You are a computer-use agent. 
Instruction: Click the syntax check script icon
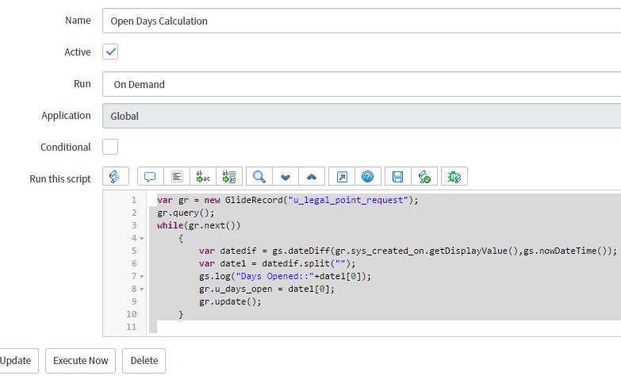[x=424, y=176]
